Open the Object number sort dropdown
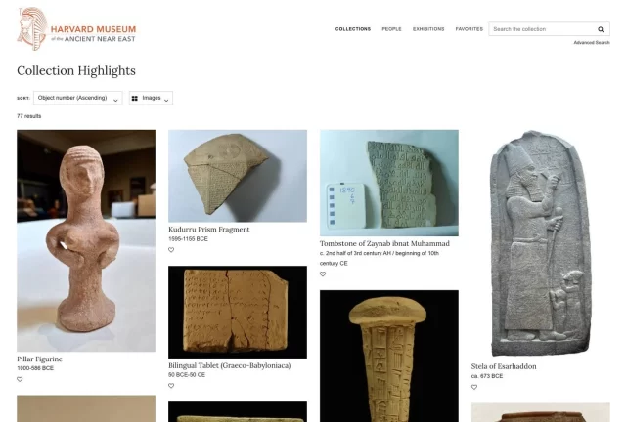The height and width of the screenshot is (422, 626). click(78, 98)
